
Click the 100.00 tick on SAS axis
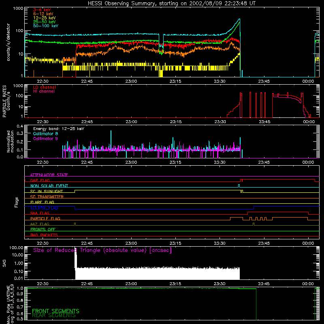pyautogui.click(x=16, y=247)
